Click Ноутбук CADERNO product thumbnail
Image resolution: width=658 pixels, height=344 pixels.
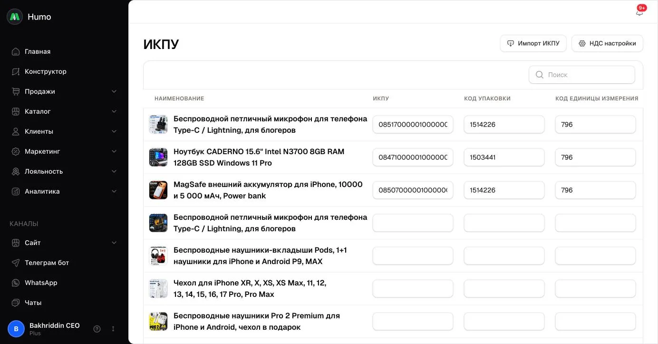(158, 157)
